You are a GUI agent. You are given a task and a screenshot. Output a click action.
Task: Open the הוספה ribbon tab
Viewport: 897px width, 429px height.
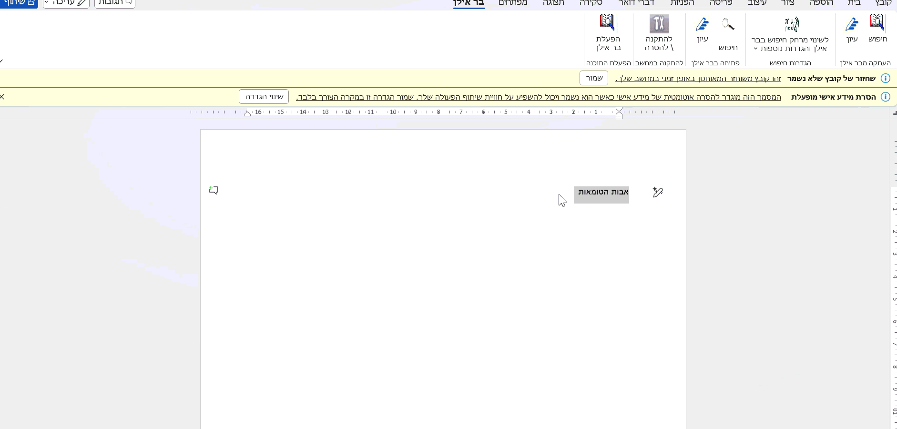pyautogui.click(x=821, y=3)
